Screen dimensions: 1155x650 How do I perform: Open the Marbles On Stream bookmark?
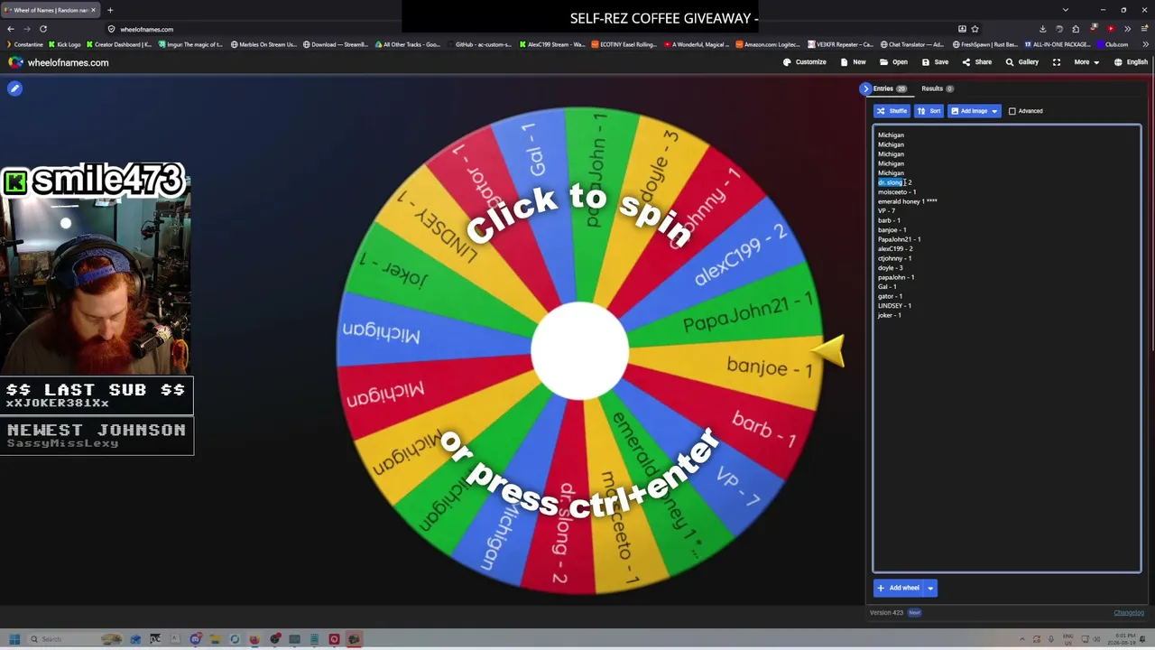click(263, 44)
